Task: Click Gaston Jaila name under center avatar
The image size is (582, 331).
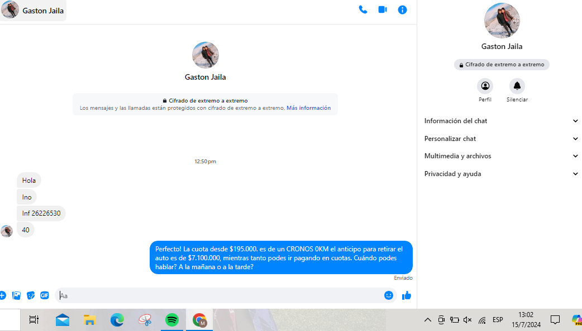Action: (x=205, y=77)
